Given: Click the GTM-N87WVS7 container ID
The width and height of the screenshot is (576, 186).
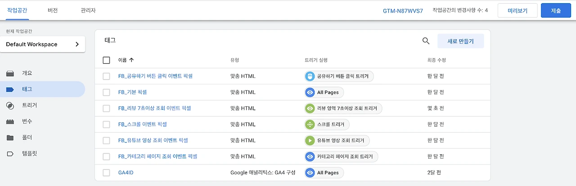Looking at the screenshot, I should click(x=403, y=11).
